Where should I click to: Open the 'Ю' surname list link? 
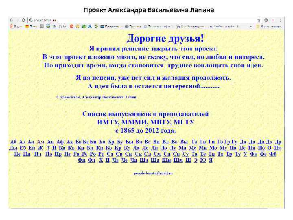click(203, 160)
